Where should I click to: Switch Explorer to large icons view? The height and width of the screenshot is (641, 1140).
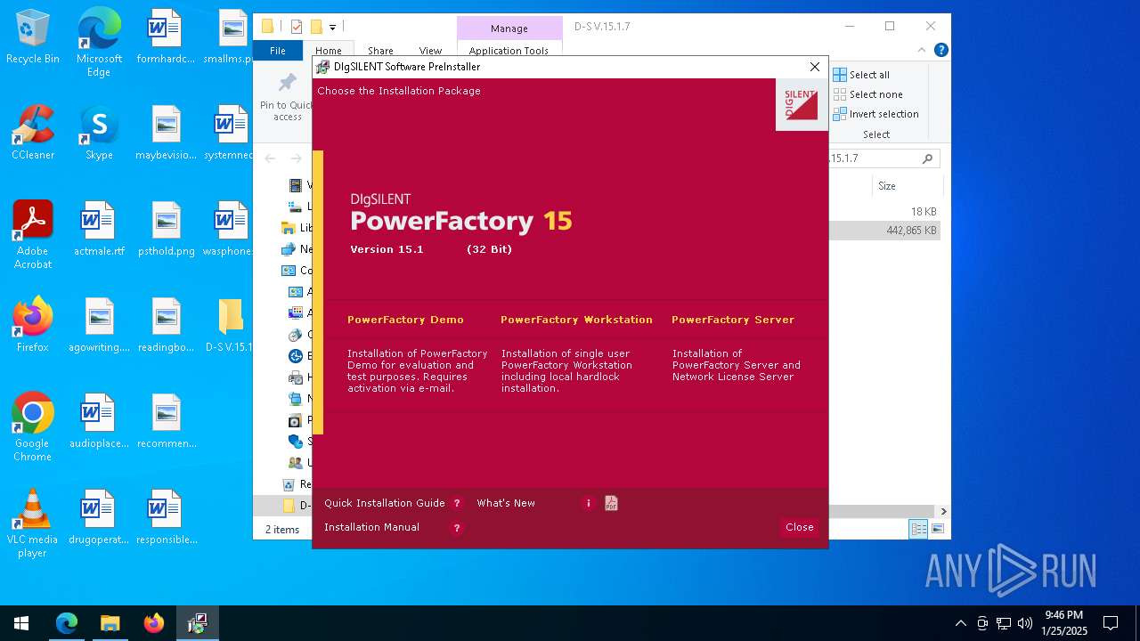point(937,529)
